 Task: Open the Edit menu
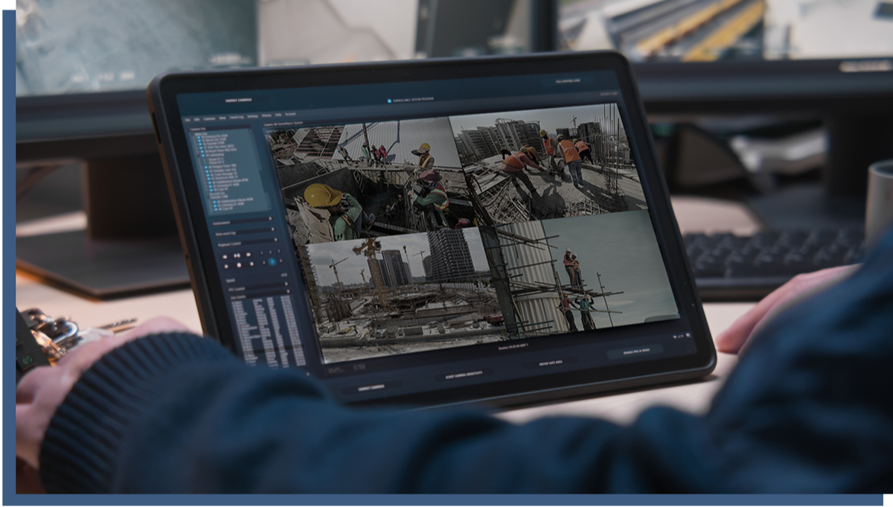[196, 119]
